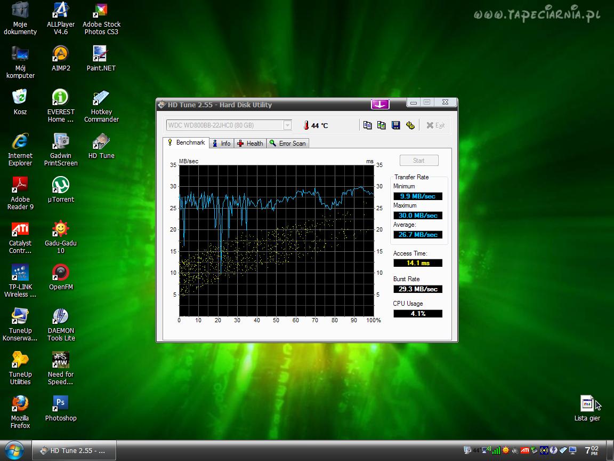Select the OpenFM desktop icon

coord(61,277)
